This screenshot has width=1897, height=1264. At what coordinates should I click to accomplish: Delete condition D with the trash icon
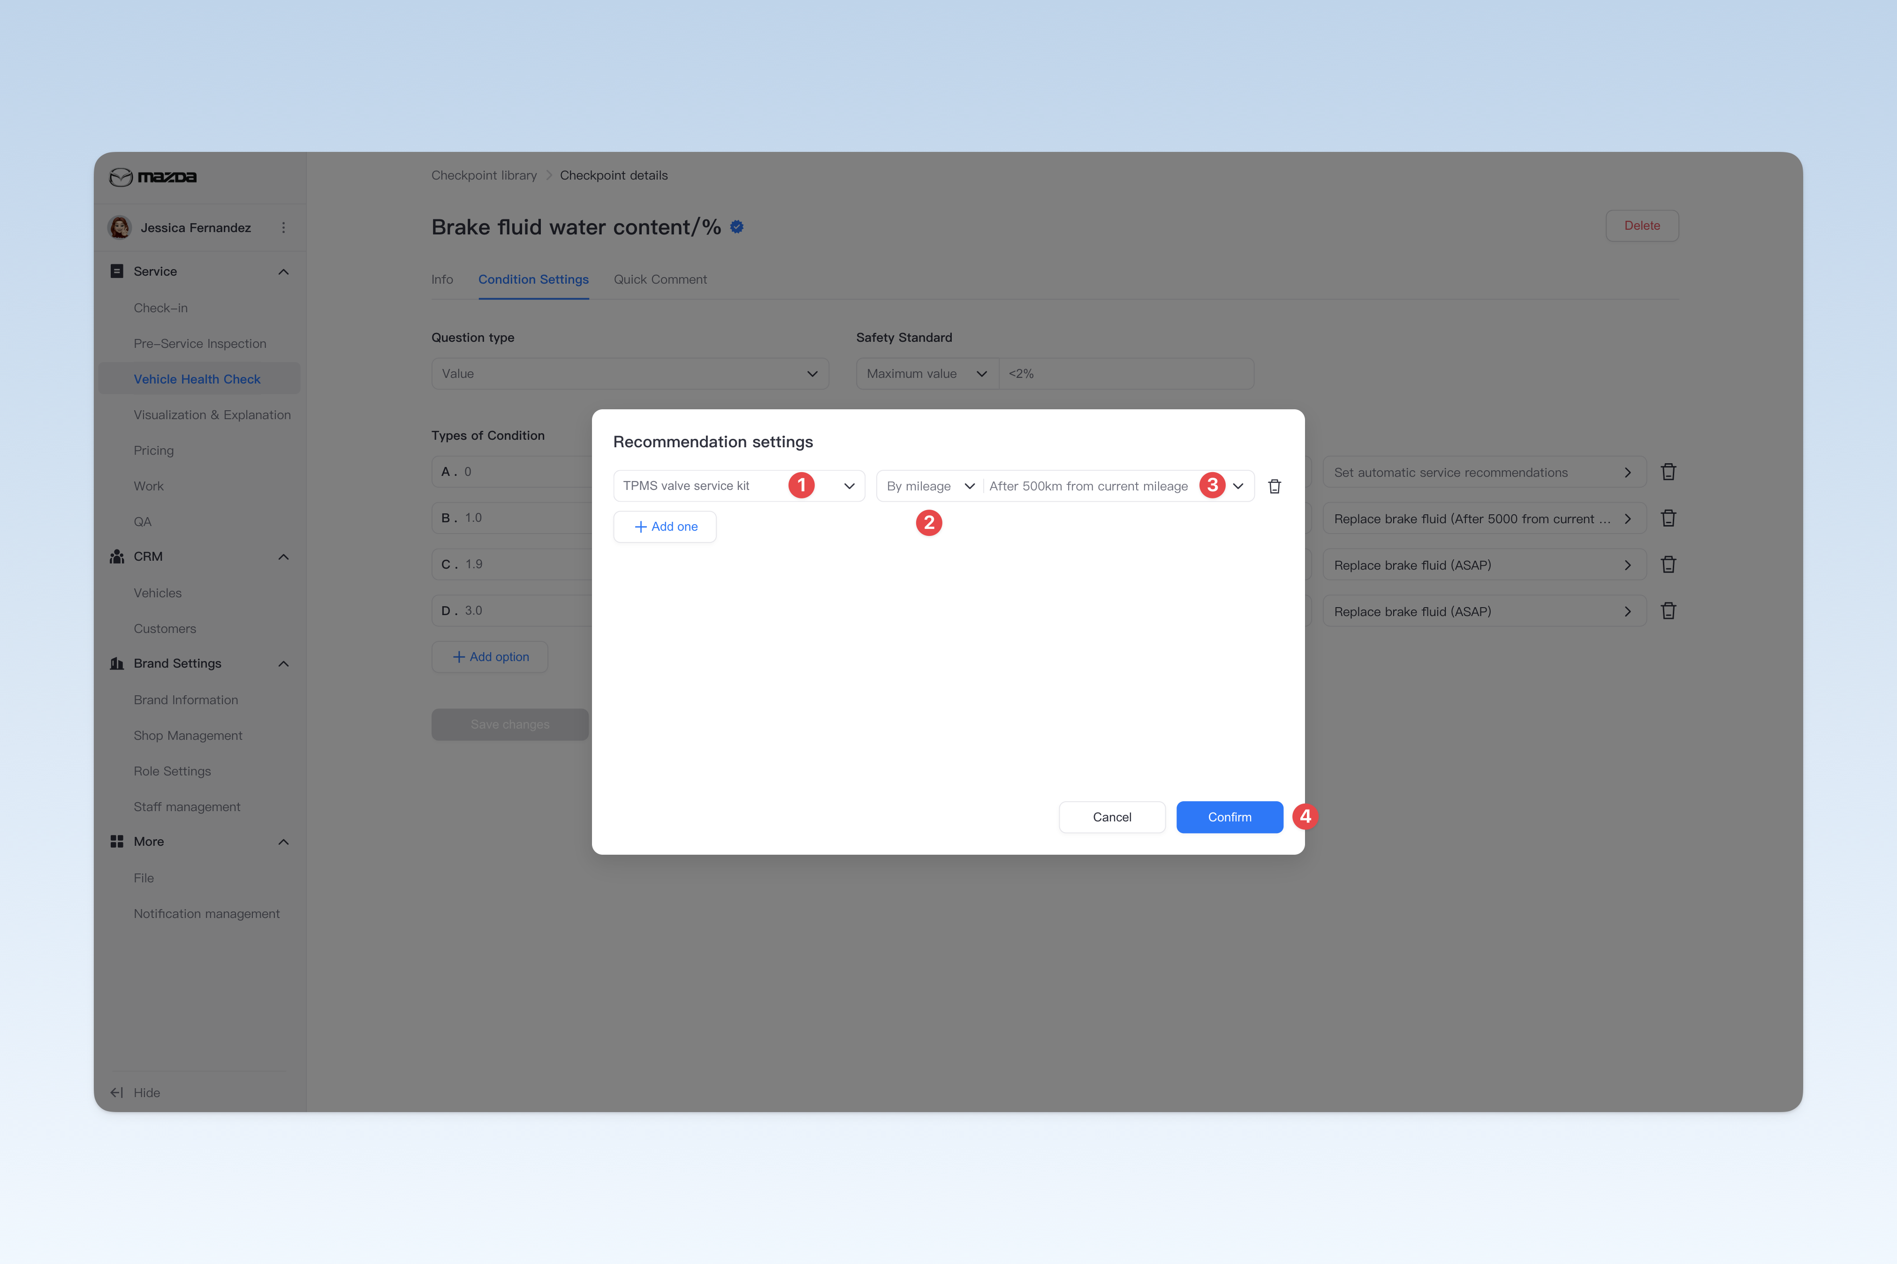tap(1668, 611)
